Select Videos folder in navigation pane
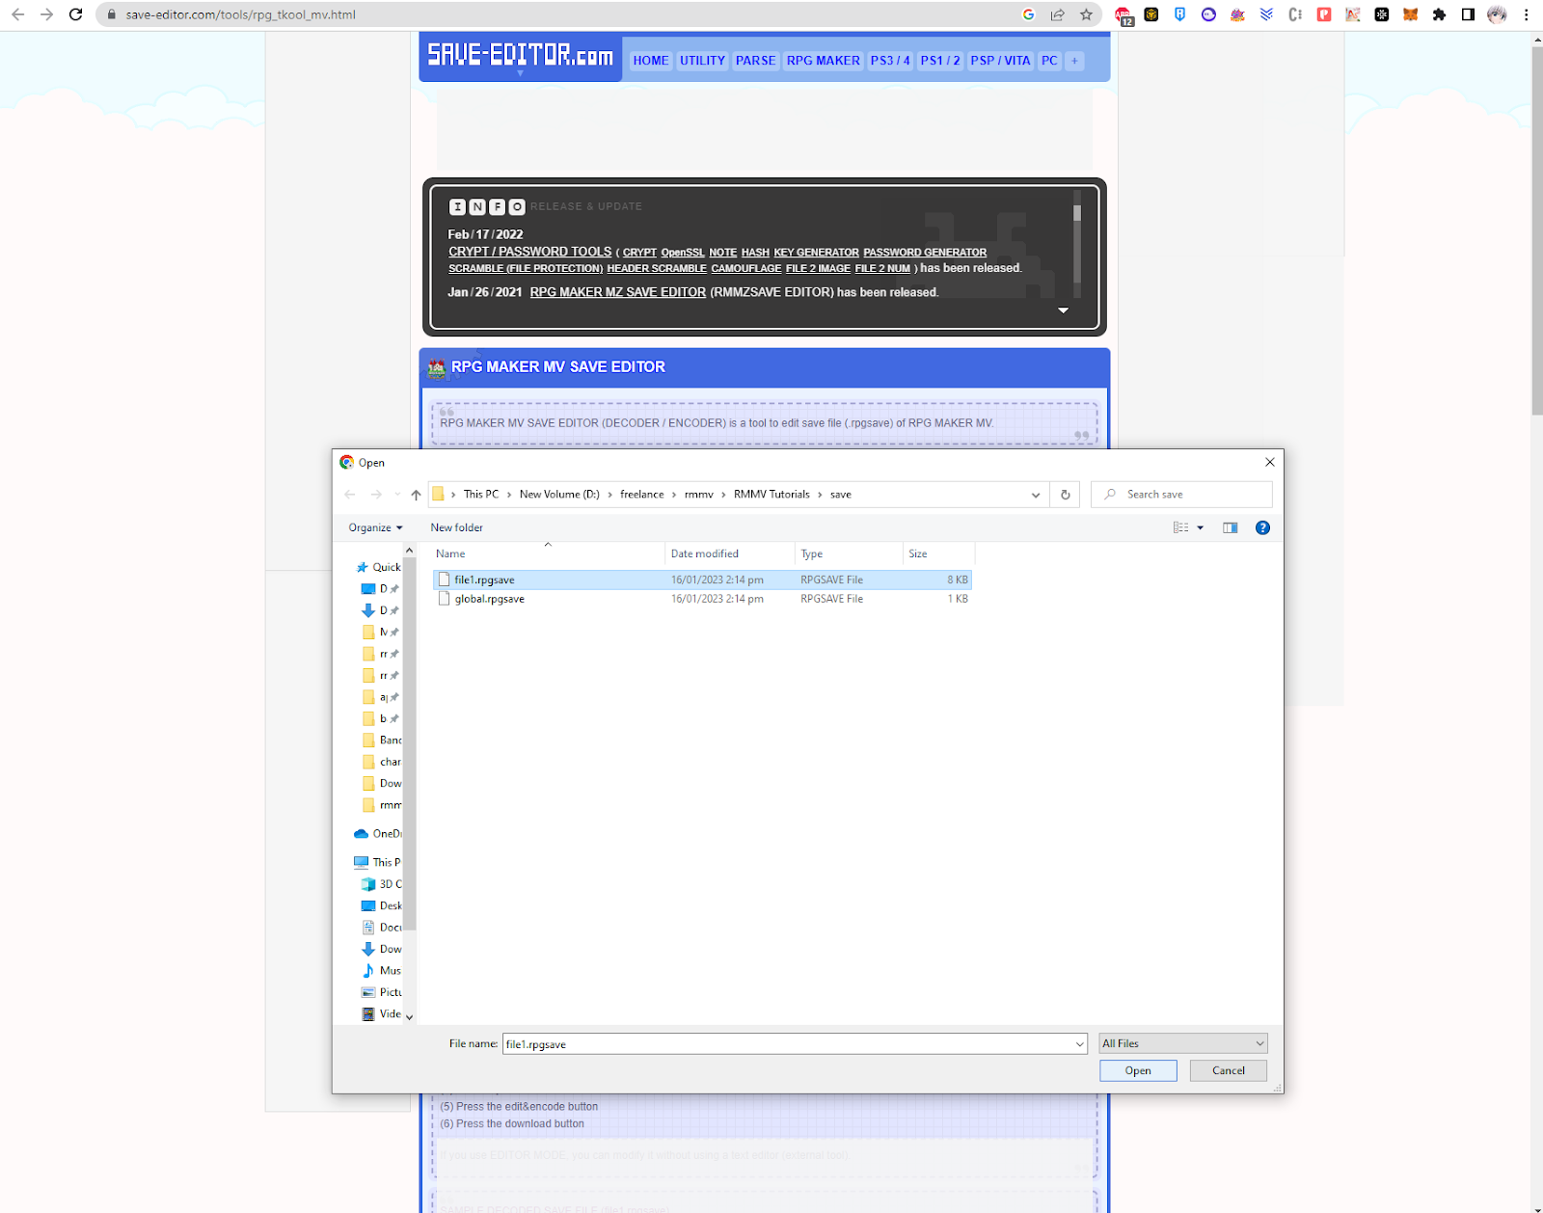The height and width of the screenshot is (1213, 1543). click(382, 1013)
